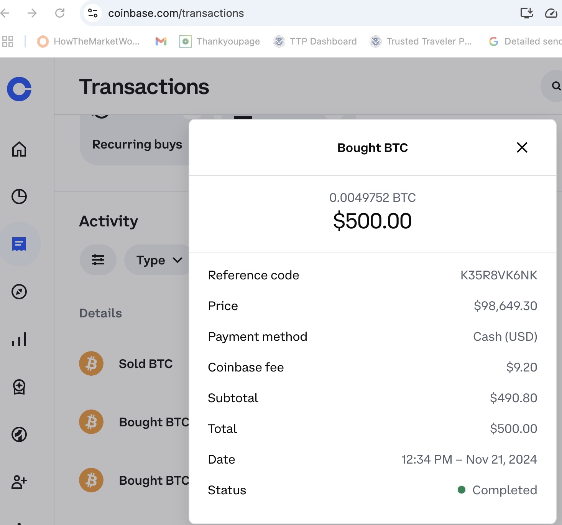Select the trading bar chart icon
Viewport: 562px width, 525px height.
tap(19, 339)
